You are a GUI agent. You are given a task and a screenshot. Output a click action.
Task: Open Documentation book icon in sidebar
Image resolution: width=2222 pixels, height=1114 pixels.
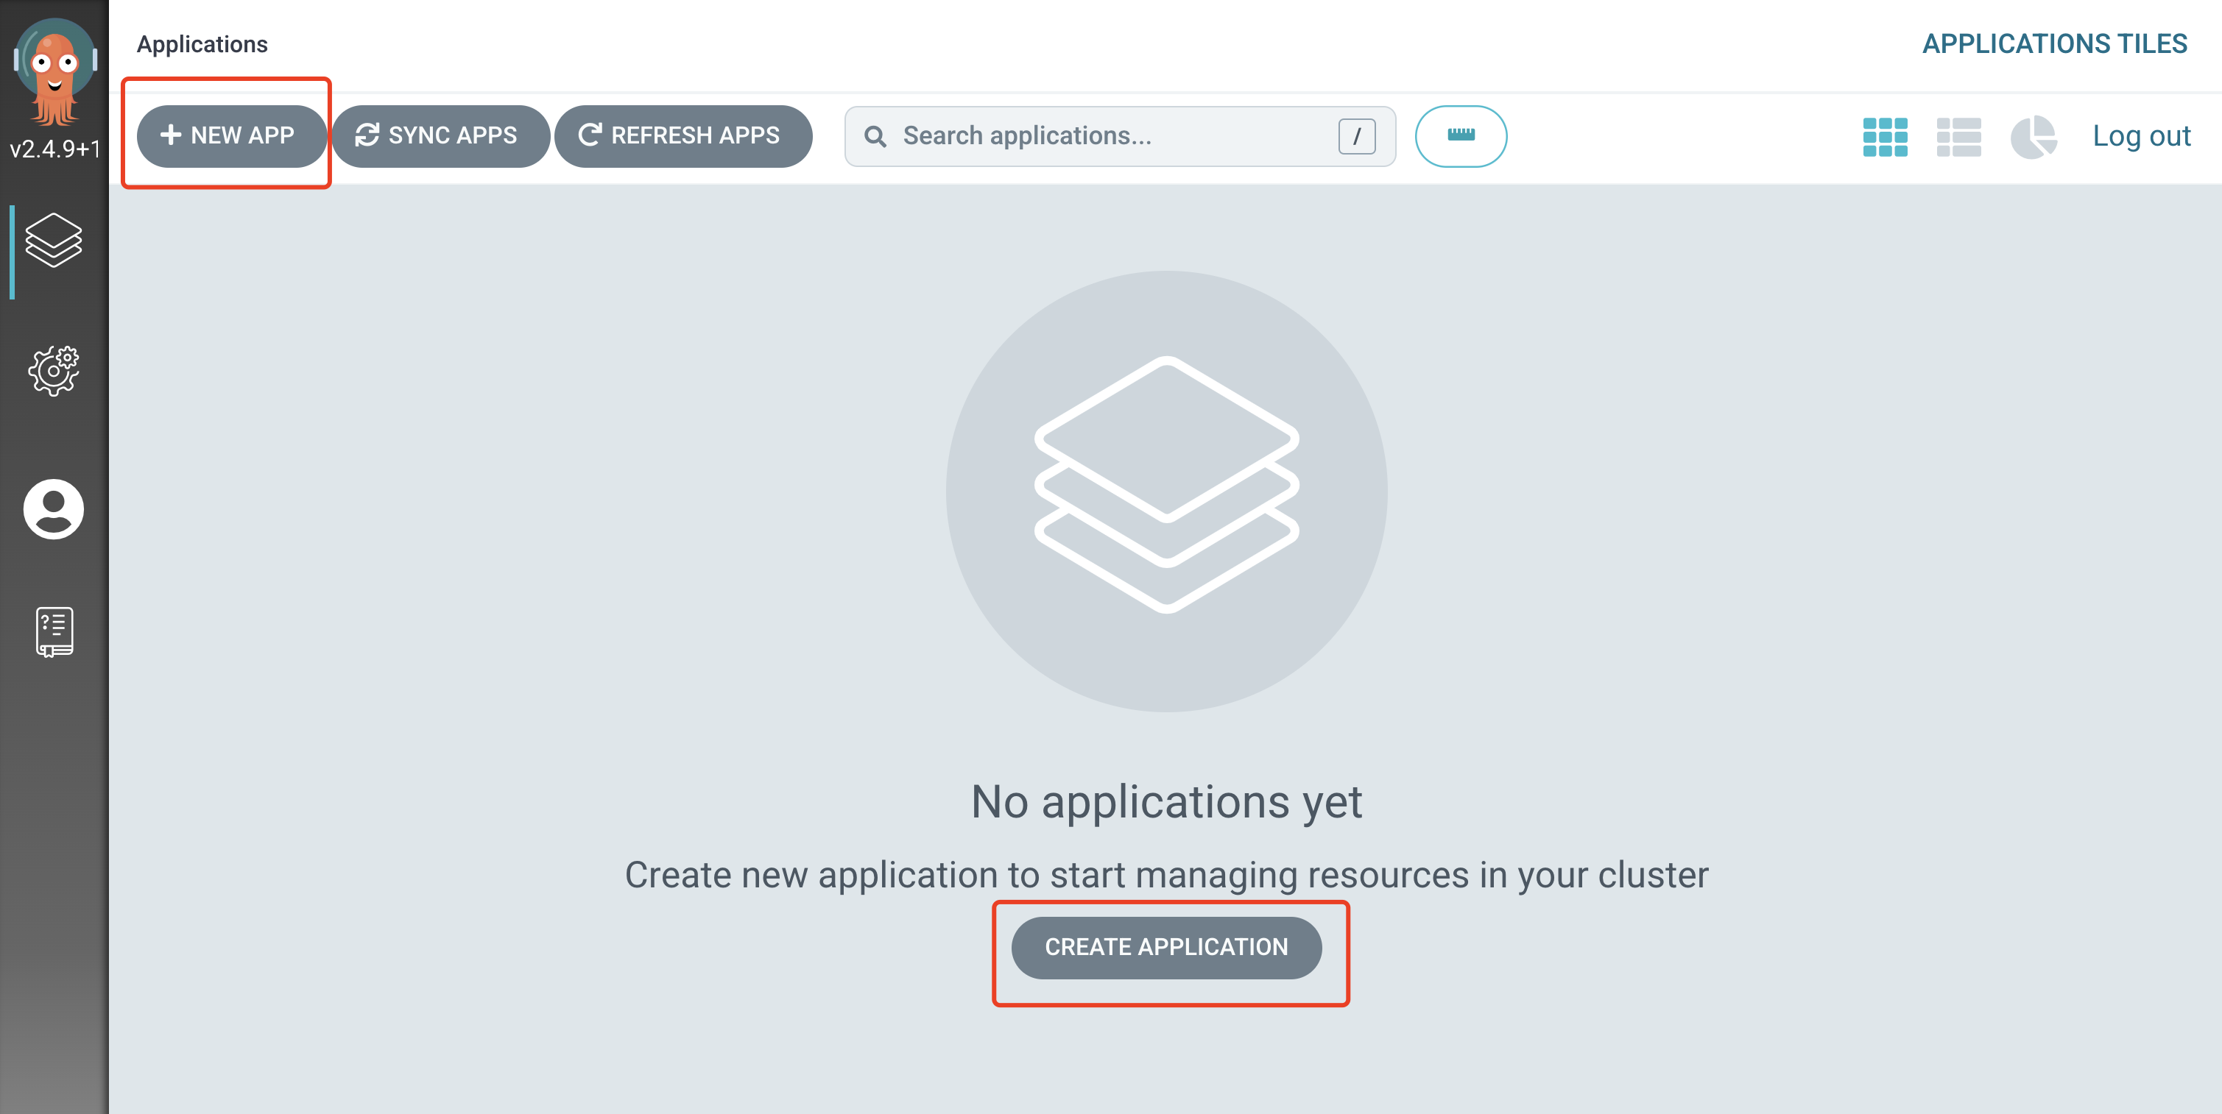[54, 631]
